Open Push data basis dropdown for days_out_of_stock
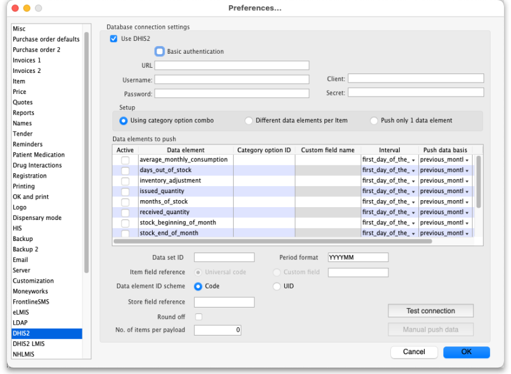 click(x=445, y=170)
